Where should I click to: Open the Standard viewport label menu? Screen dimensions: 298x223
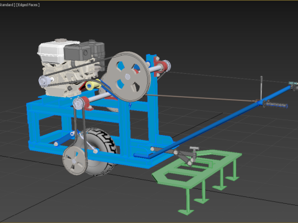(x=7, y=5)
